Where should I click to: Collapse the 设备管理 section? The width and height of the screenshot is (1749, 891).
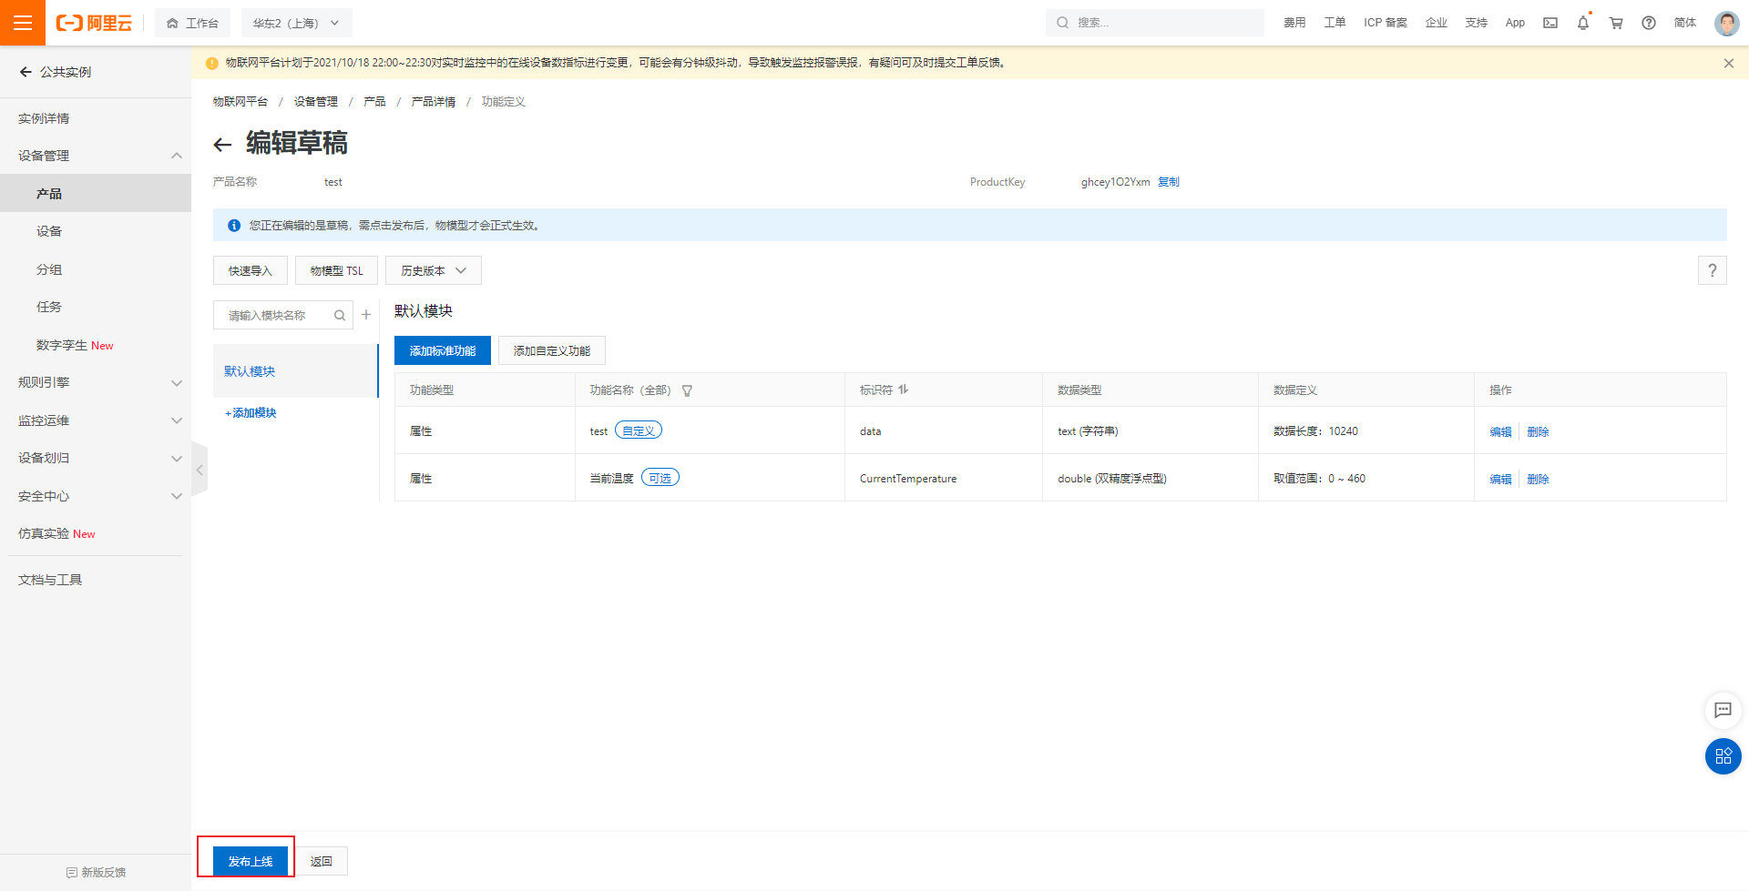pos(177,156)
